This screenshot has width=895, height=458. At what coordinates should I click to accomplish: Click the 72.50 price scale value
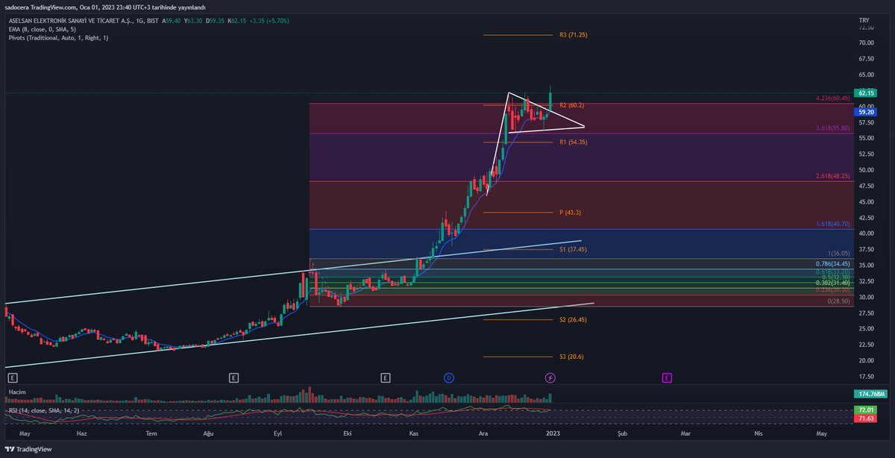click(867, 27)
